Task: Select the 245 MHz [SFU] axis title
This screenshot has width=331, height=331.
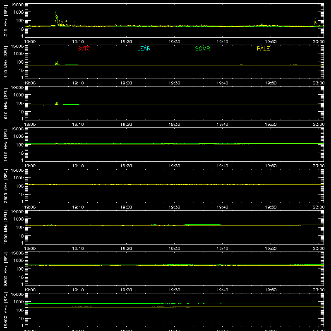Action: pyautogui.click(x=5, y=20)
